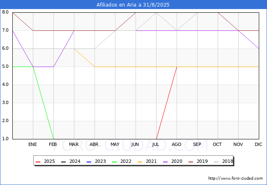The width and height of the screenshot is (267, 185).
Task: Select the 2025 legend label
Action: pos(49,161)
